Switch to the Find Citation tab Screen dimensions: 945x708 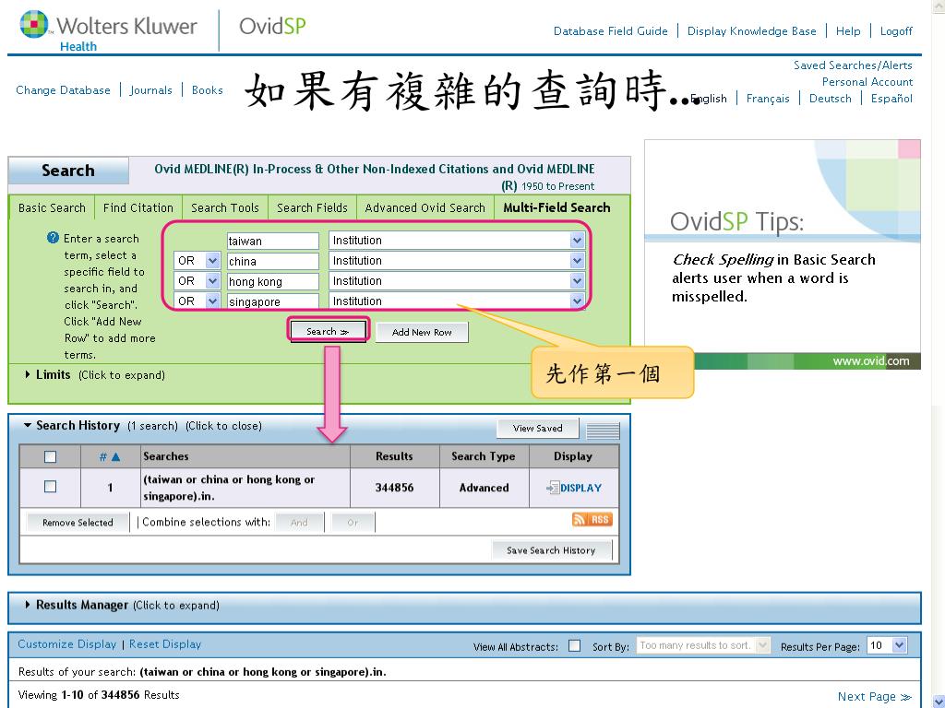pos(138,207)
